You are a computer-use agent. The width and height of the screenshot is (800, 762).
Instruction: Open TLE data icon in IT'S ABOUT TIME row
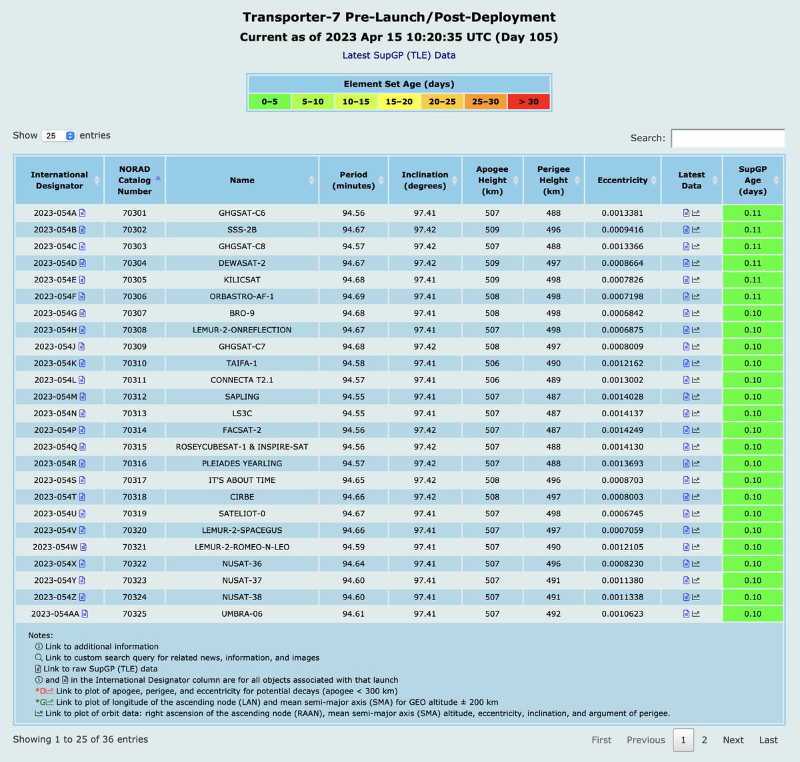(686, 480)
